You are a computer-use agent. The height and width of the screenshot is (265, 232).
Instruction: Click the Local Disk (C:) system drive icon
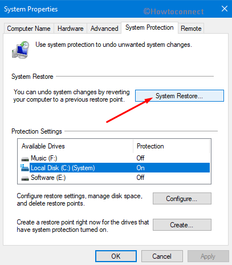tap(25, 168)
